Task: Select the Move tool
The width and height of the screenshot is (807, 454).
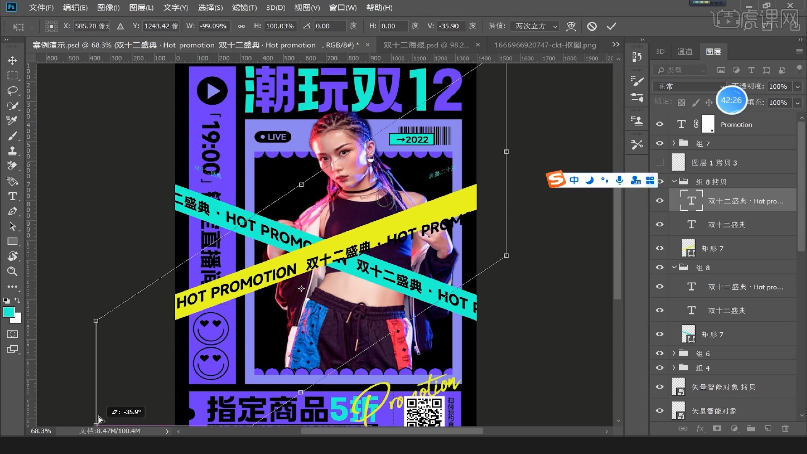Action: [12, 60]
